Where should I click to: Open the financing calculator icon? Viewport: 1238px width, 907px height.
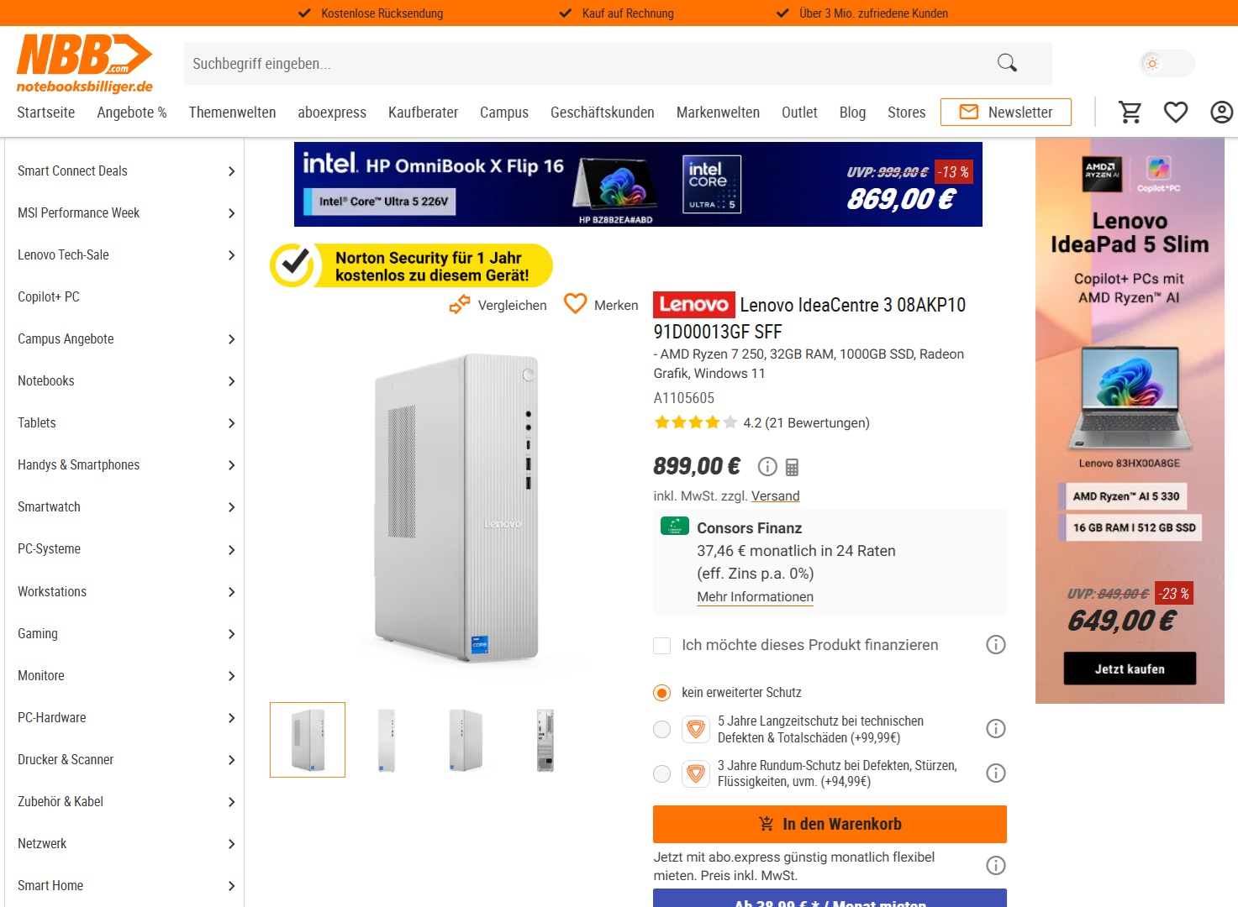pos(792,467)
